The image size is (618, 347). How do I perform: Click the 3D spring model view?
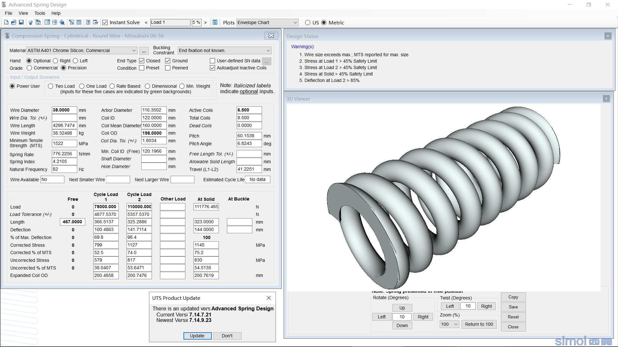443,197
